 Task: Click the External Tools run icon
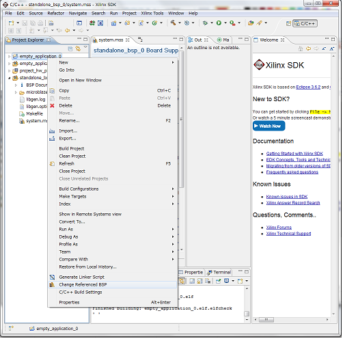(x=232, y=23)
